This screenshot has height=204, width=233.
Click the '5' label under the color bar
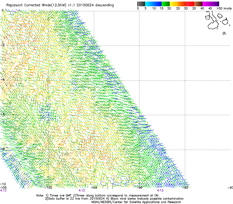pyautogui.click(x=145, y=8)
